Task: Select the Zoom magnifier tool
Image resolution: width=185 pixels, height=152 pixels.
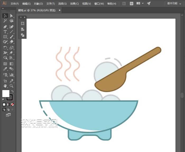Action: 11,86
